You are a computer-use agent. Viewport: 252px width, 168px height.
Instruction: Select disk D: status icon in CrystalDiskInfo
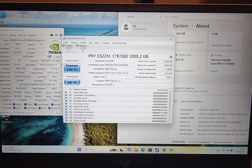tap(77, 46)
